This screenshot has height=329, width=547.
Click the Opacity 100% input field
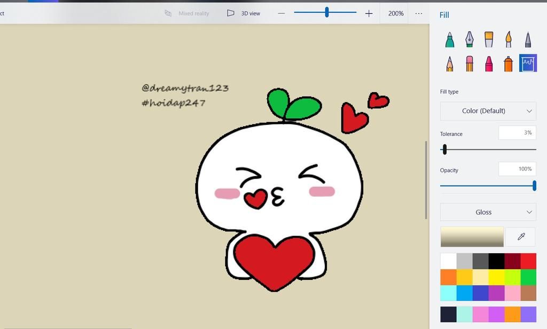[517, 169]
